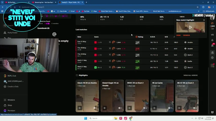Image resolution: width=216 pixels, height=121 pixels.
Task: Open File Explorer from the taskbar
Action: [116, 118]
